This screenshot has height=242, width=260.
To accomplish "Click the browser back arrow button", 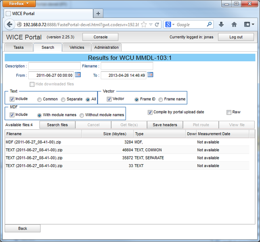I will pos(10,24).
